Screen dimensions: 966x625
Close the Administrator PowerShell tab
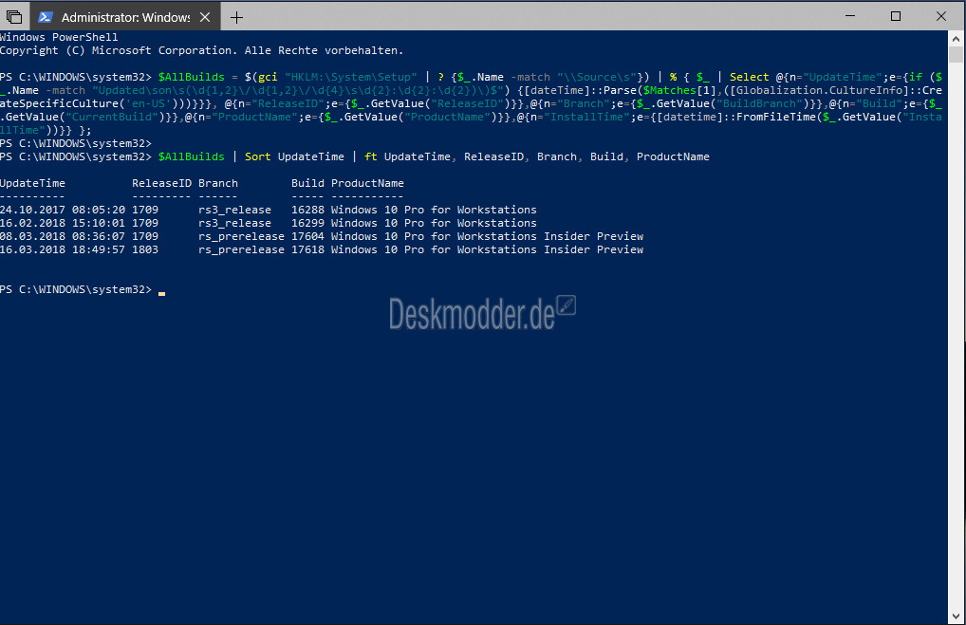205,17
